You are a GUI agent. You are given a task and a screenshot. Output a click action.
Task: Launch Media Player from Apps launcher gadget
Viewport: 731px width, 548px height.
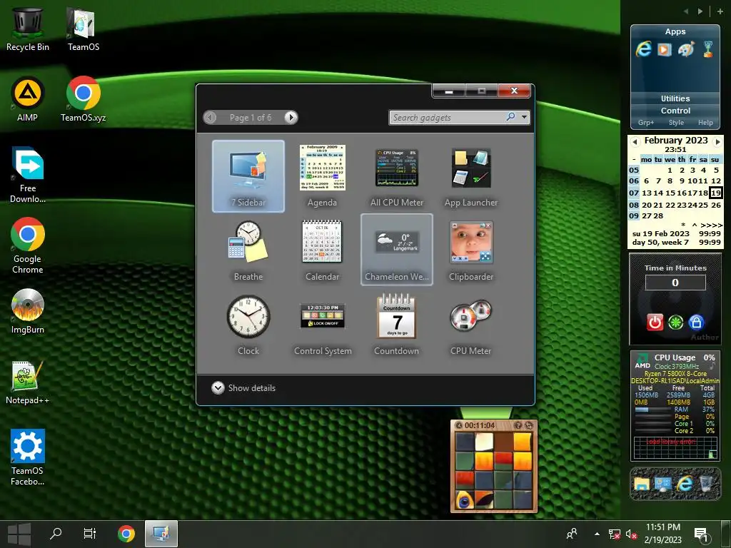(665, 49)
